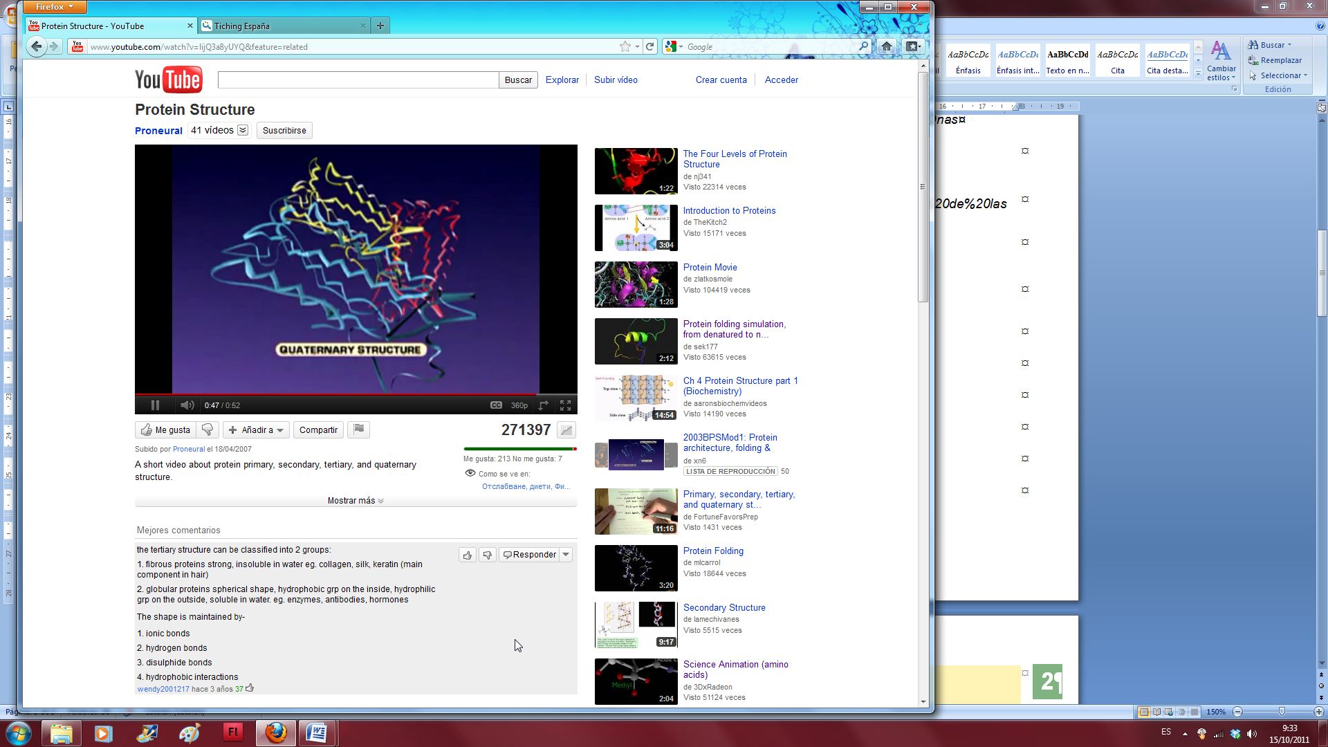Click Reemplazar in the Word ribbon
The height and width of the screenshot is (747, 1328).
click(x=1275, y=60)
